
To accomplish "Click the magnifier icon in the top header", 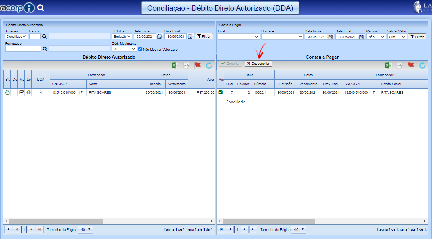I will [41, 8].
